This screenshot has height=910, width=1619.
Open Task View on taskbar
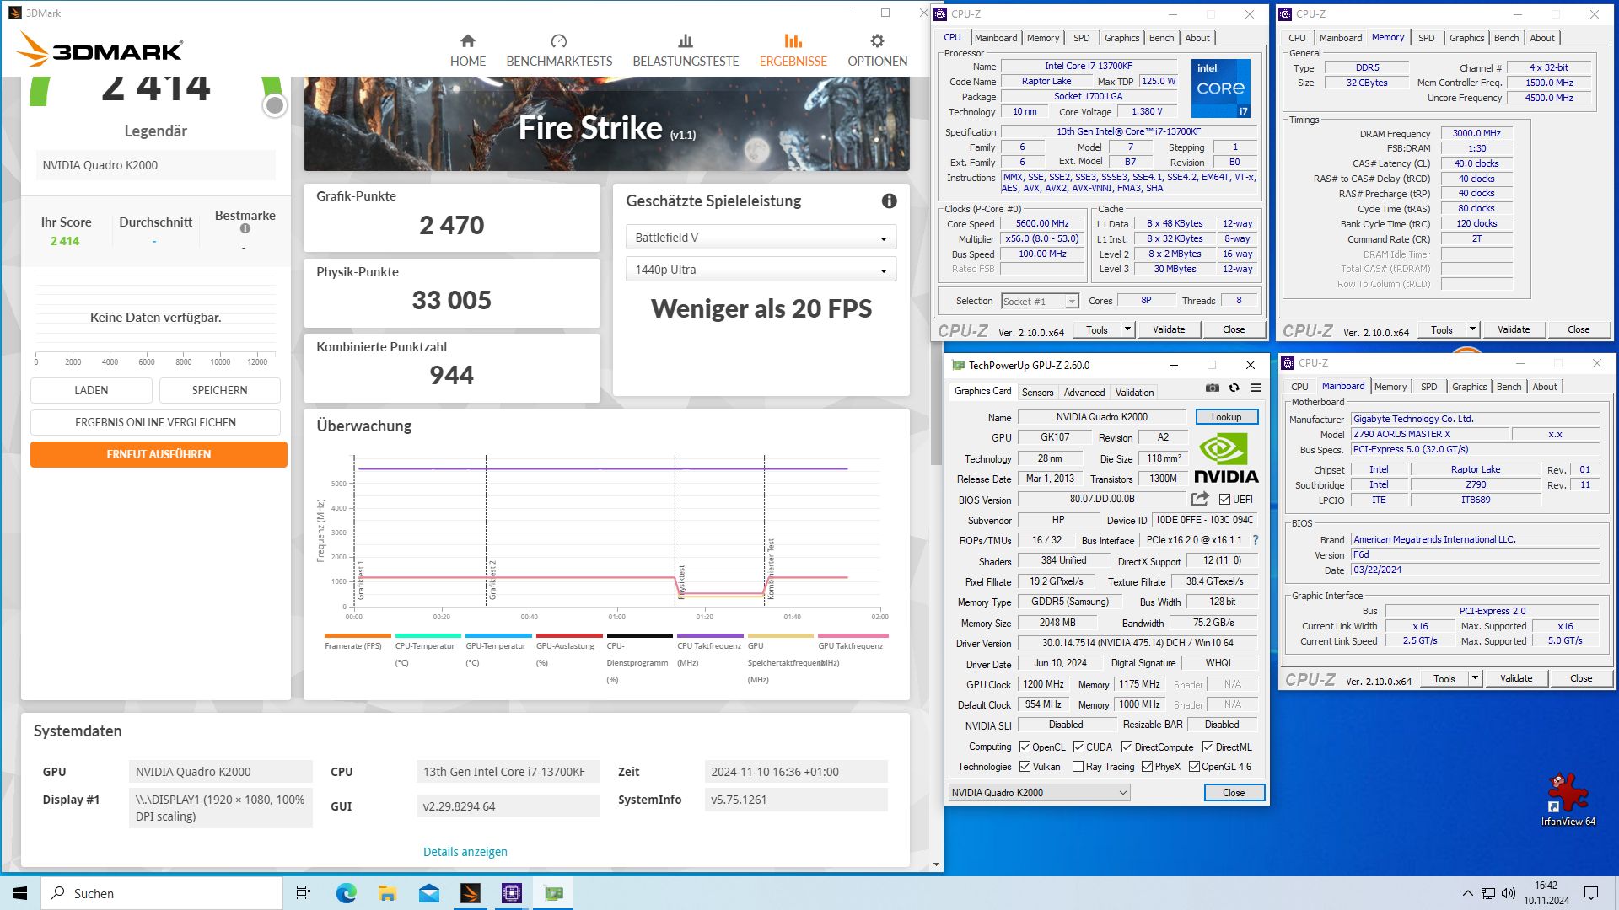pyautogui.click(x=304, y=893)
